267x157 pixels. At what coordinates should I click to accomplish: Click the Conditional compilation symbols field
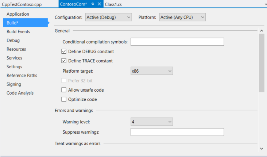[x=177, y=42]
